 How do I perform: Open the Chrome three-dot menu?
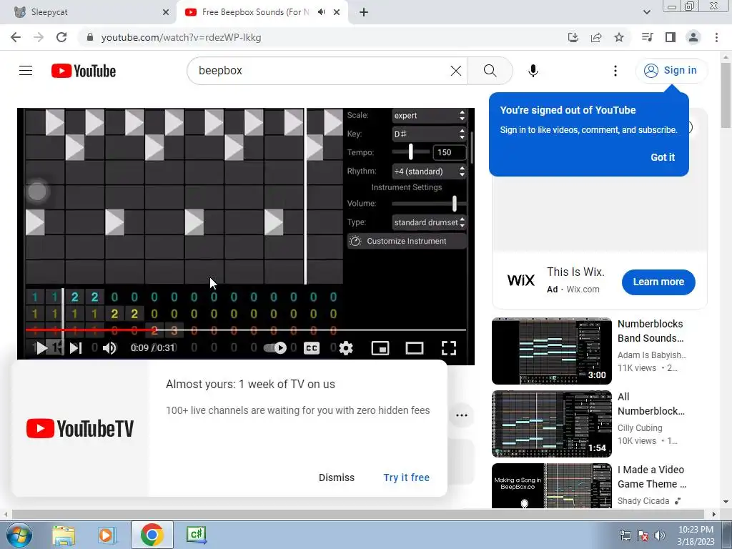tap(716, 37)
